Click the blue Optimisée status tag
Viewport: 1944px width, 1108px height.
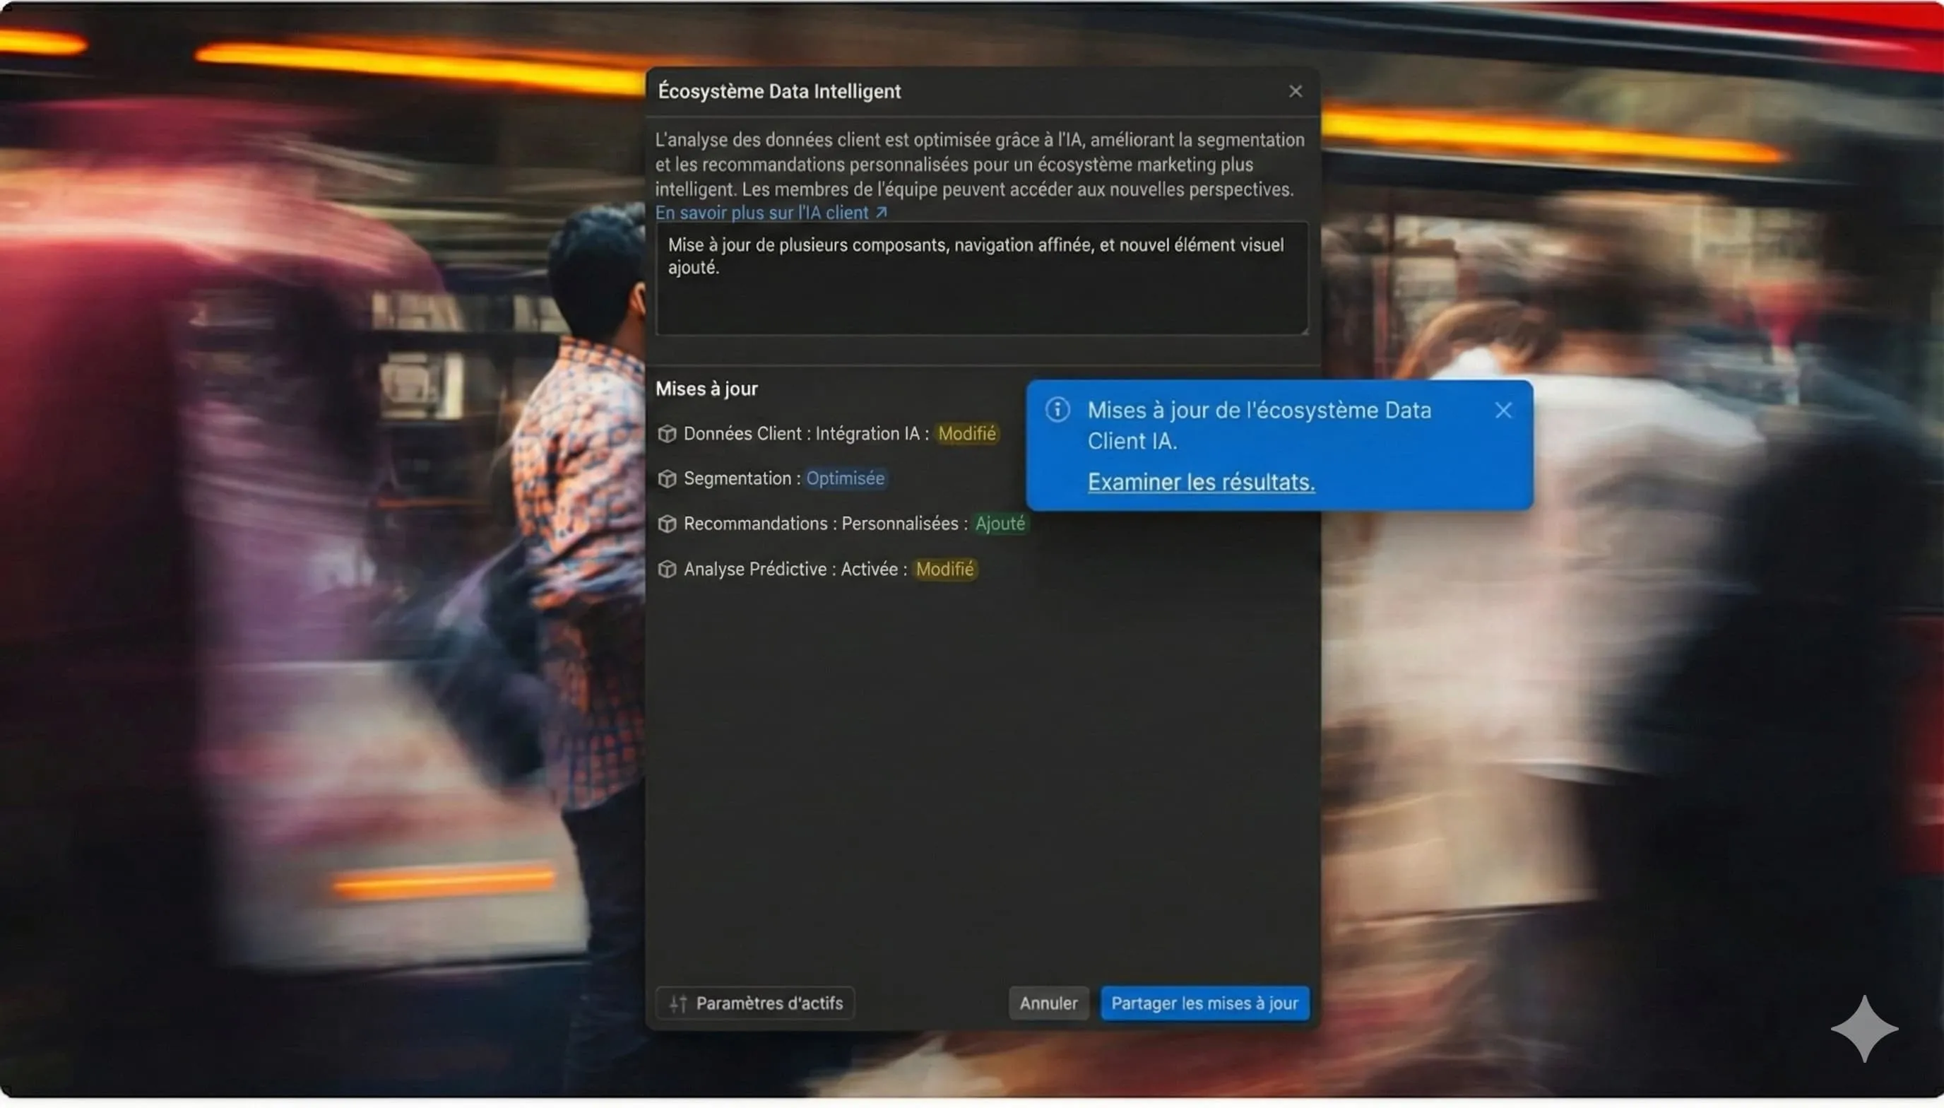click(845, 478)
